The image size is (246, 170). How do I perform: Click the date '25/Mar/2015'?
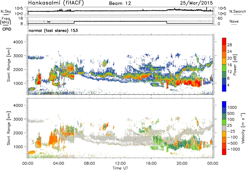[196, 3]
